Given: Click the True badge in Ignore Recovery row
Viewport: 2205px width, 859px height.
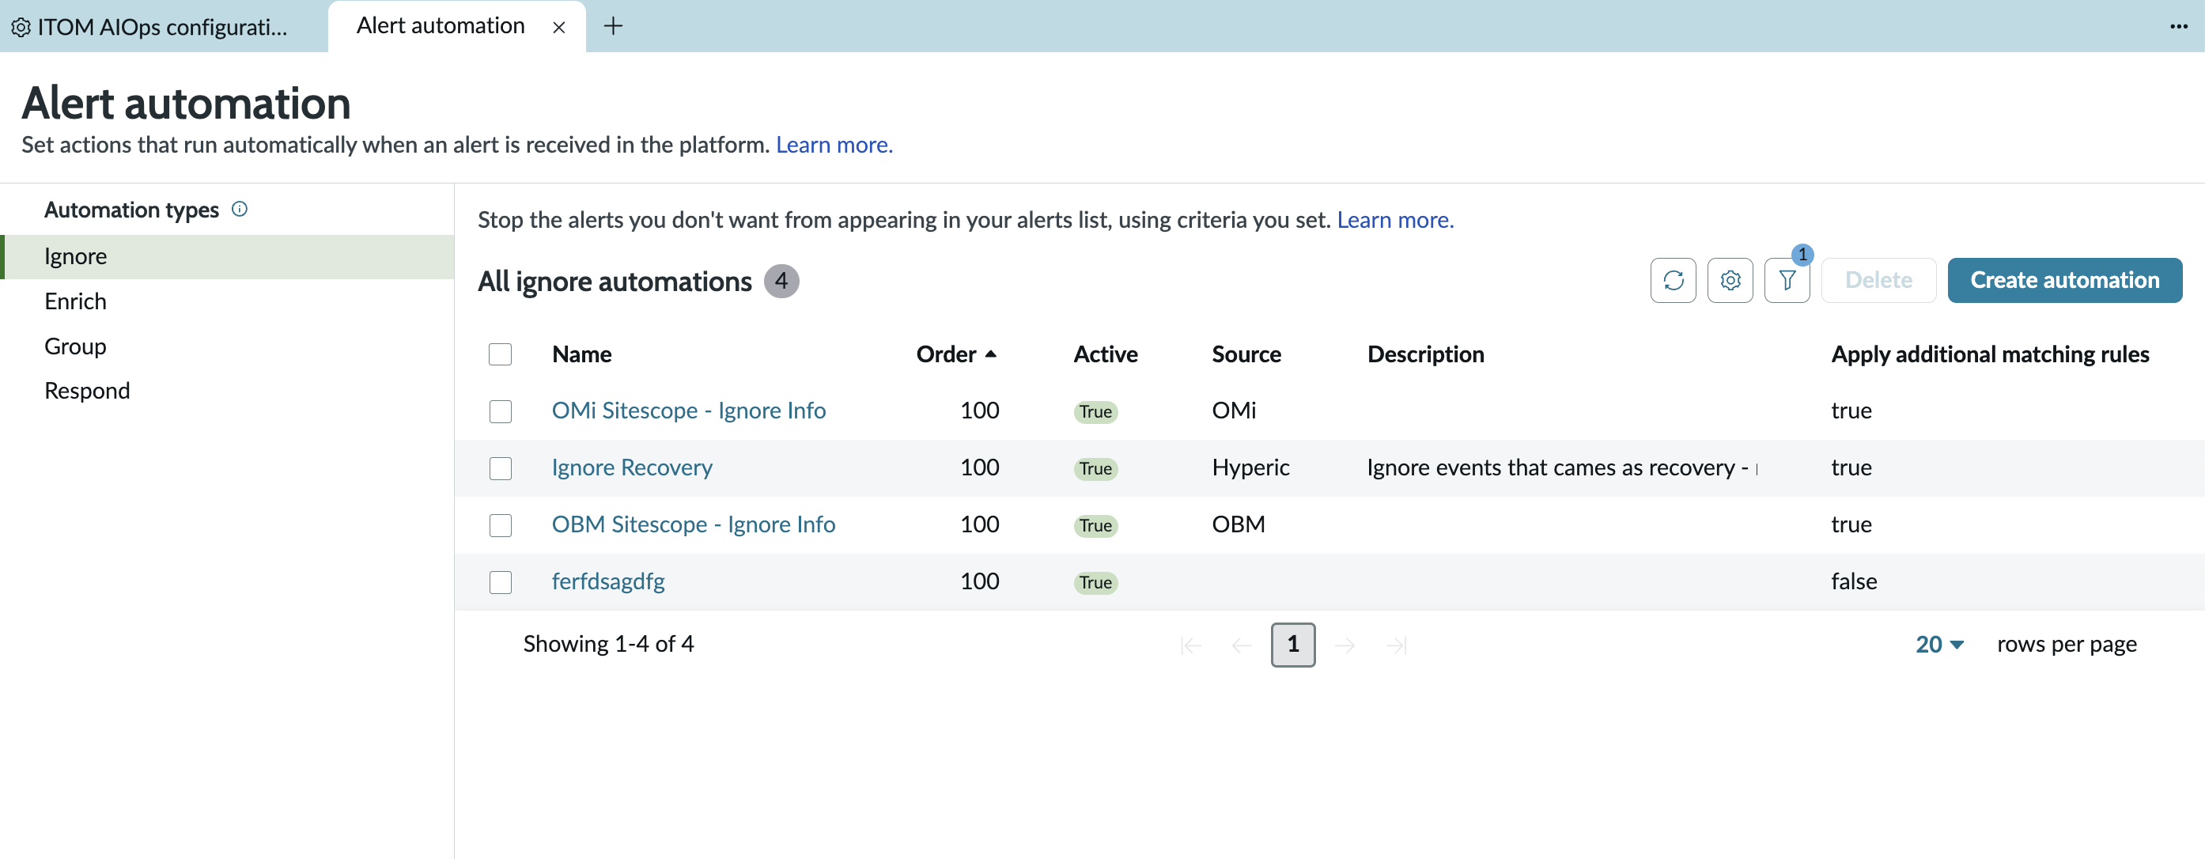Looking at the screenshot, I should 1095,468.
